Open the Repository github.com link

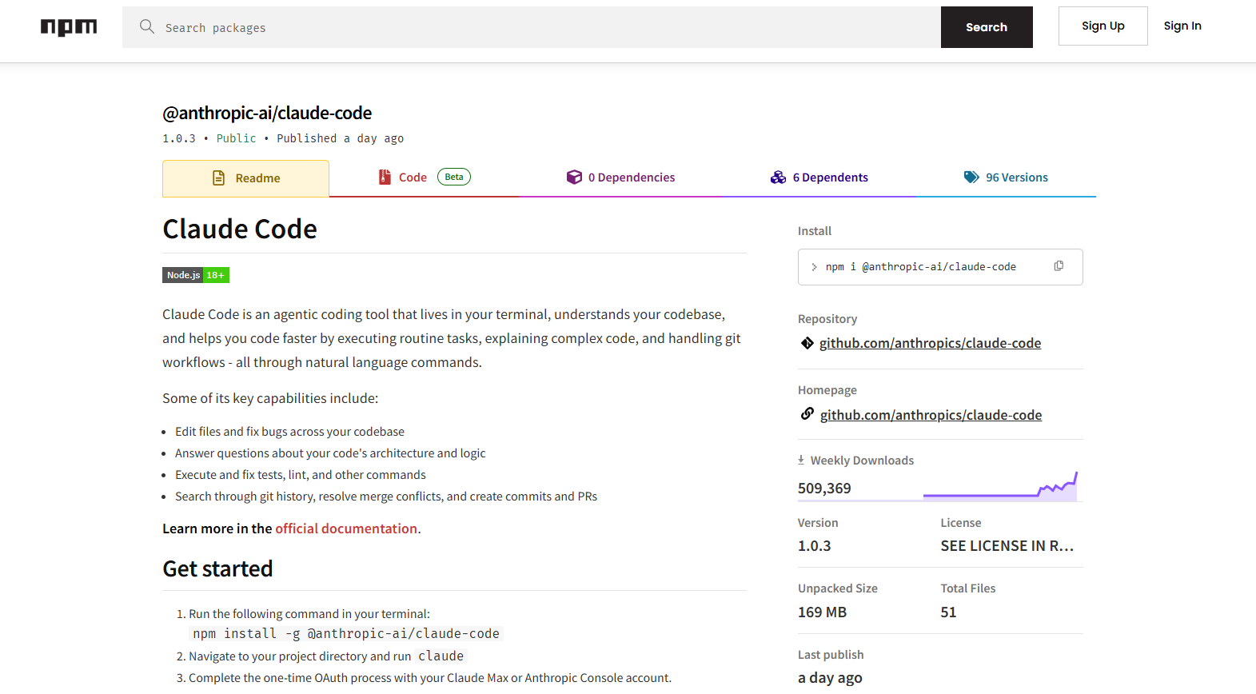930,343
